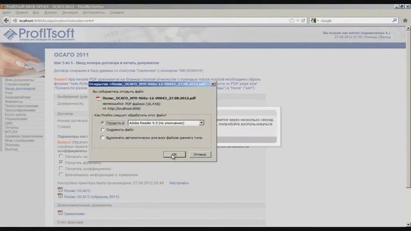Open the Правка menu
This screenshot has width=411, height=231.
(x=21, y=13)
